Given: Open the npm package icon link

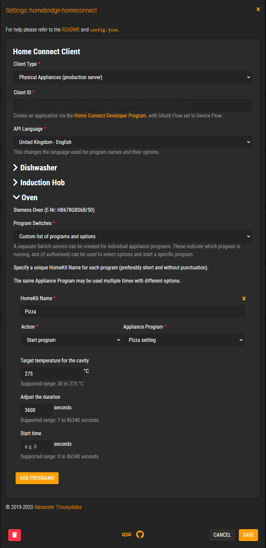Looking at the screenshot, I should coord(127,534).
